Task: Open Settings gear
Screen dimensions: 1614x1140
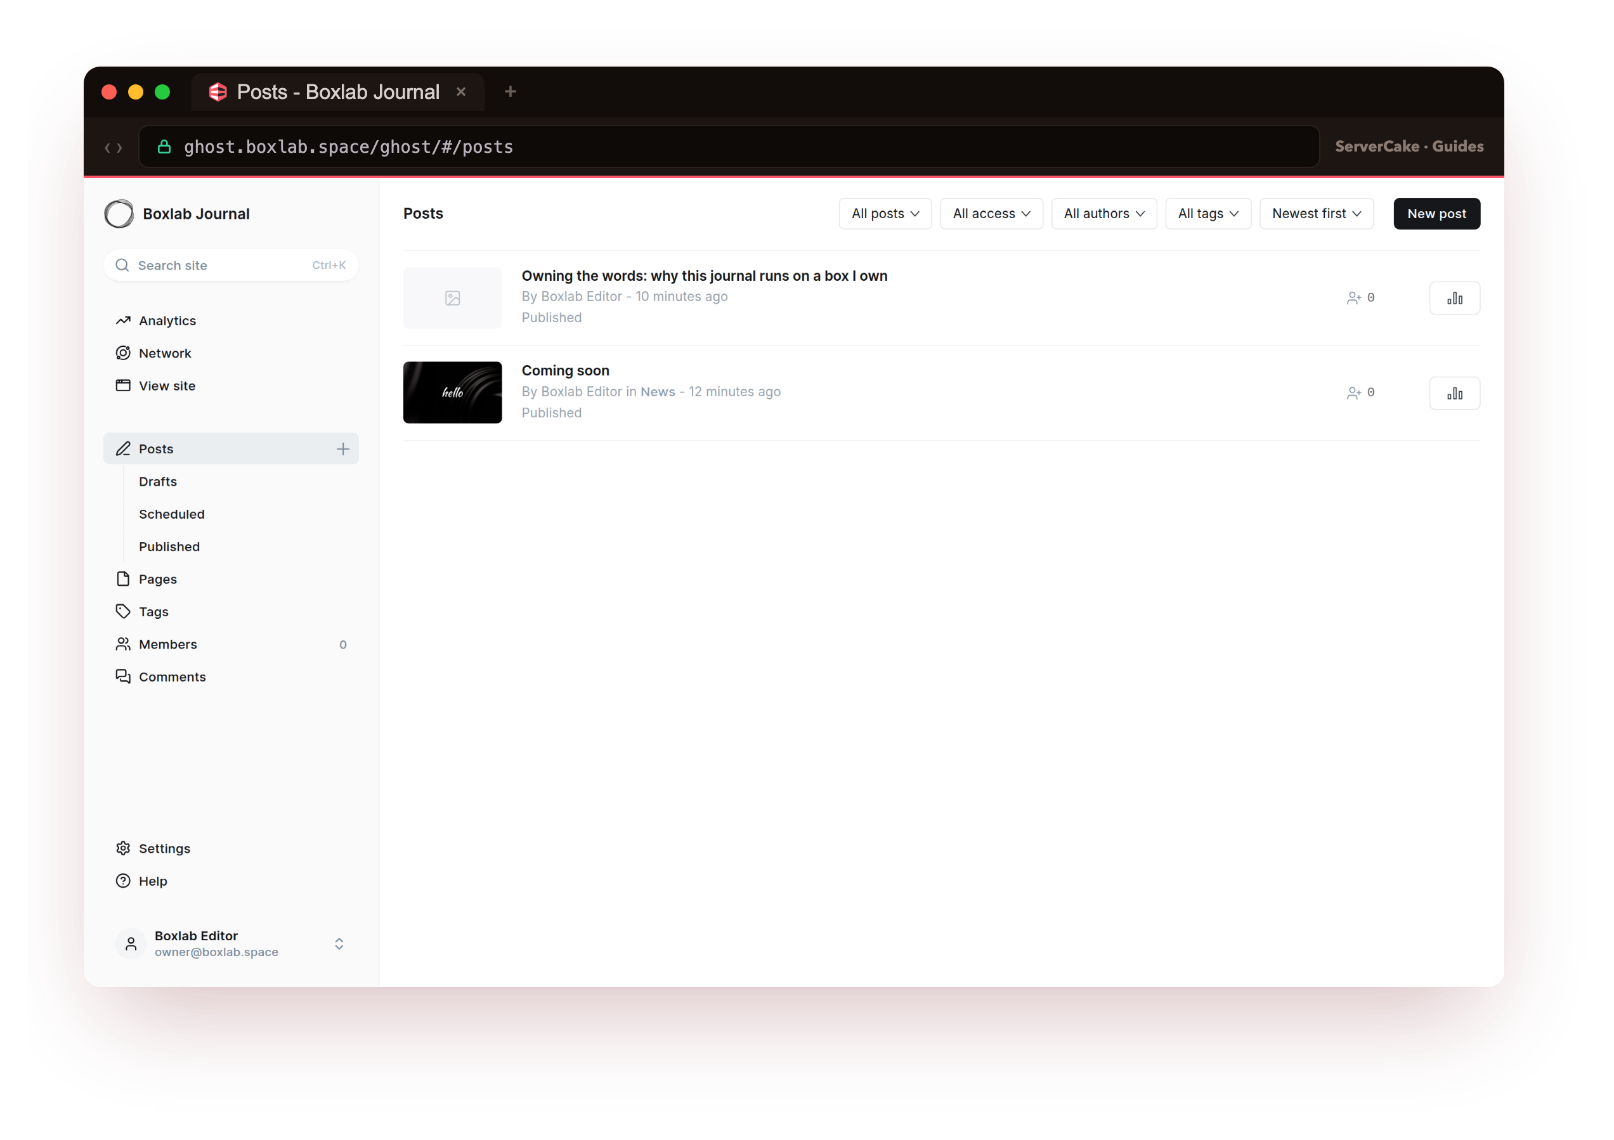Action: click(x=231, y=848)
